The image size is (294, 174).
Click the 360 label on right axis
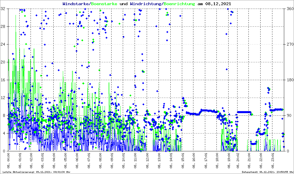tap(290, 9)
